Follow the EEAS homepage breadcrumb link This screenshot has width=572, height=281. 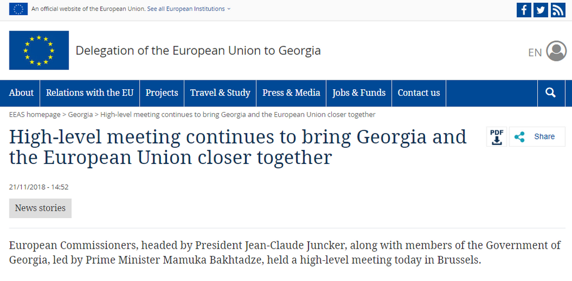coord(35,114)
